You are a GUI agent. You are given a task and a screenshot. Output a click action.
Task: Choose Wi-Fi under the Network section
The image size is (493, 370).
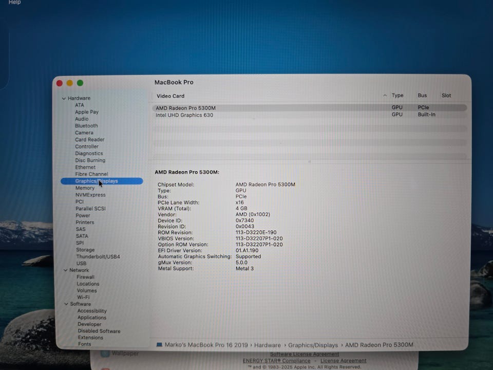(83, 297)
